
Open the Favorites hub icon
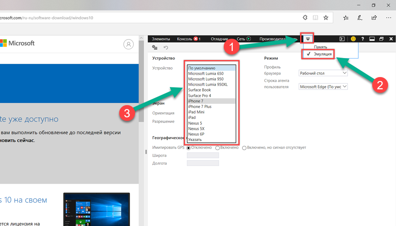pyautogui.click(x=346, y=18)
